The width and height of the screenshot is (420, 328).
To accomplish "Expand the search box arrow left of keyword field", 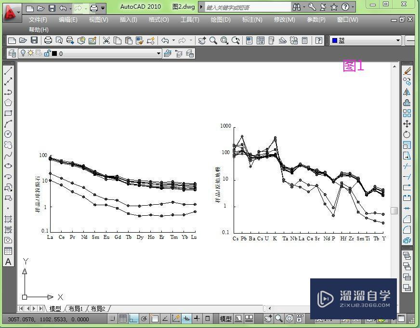I will point(201,7).
